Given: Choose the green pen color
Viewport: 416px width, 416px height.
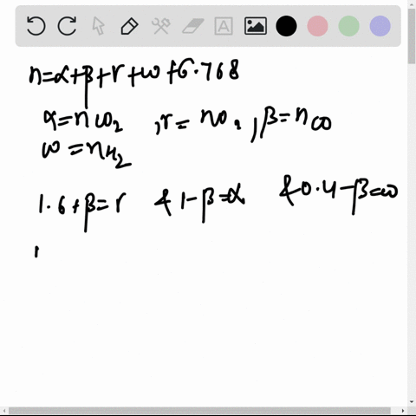Looking at the screenshot, I should 349,26.
